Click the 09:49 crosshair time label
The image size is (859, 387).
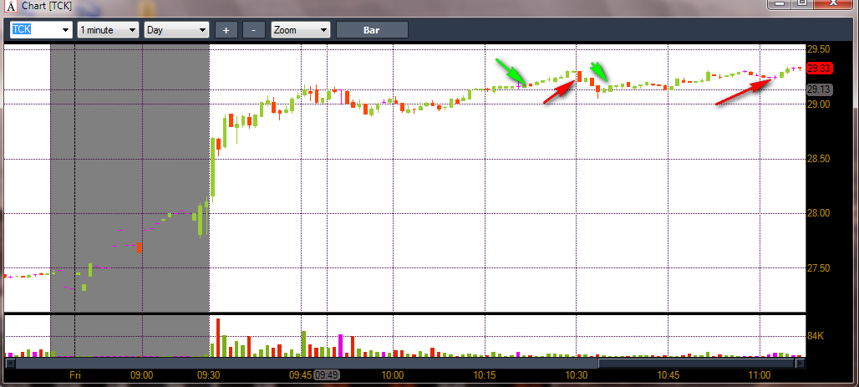click(x=328, y=375)
